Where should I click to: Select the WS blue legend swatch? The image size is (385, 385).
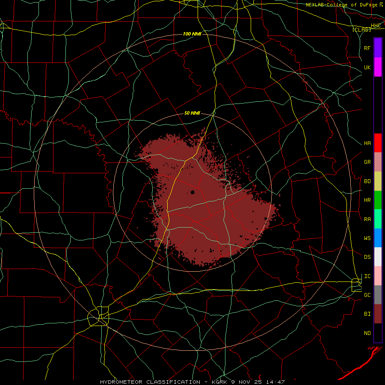tap(378, 238)
